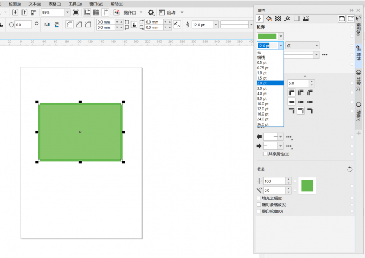Open the 点 units dropdown

302,46
